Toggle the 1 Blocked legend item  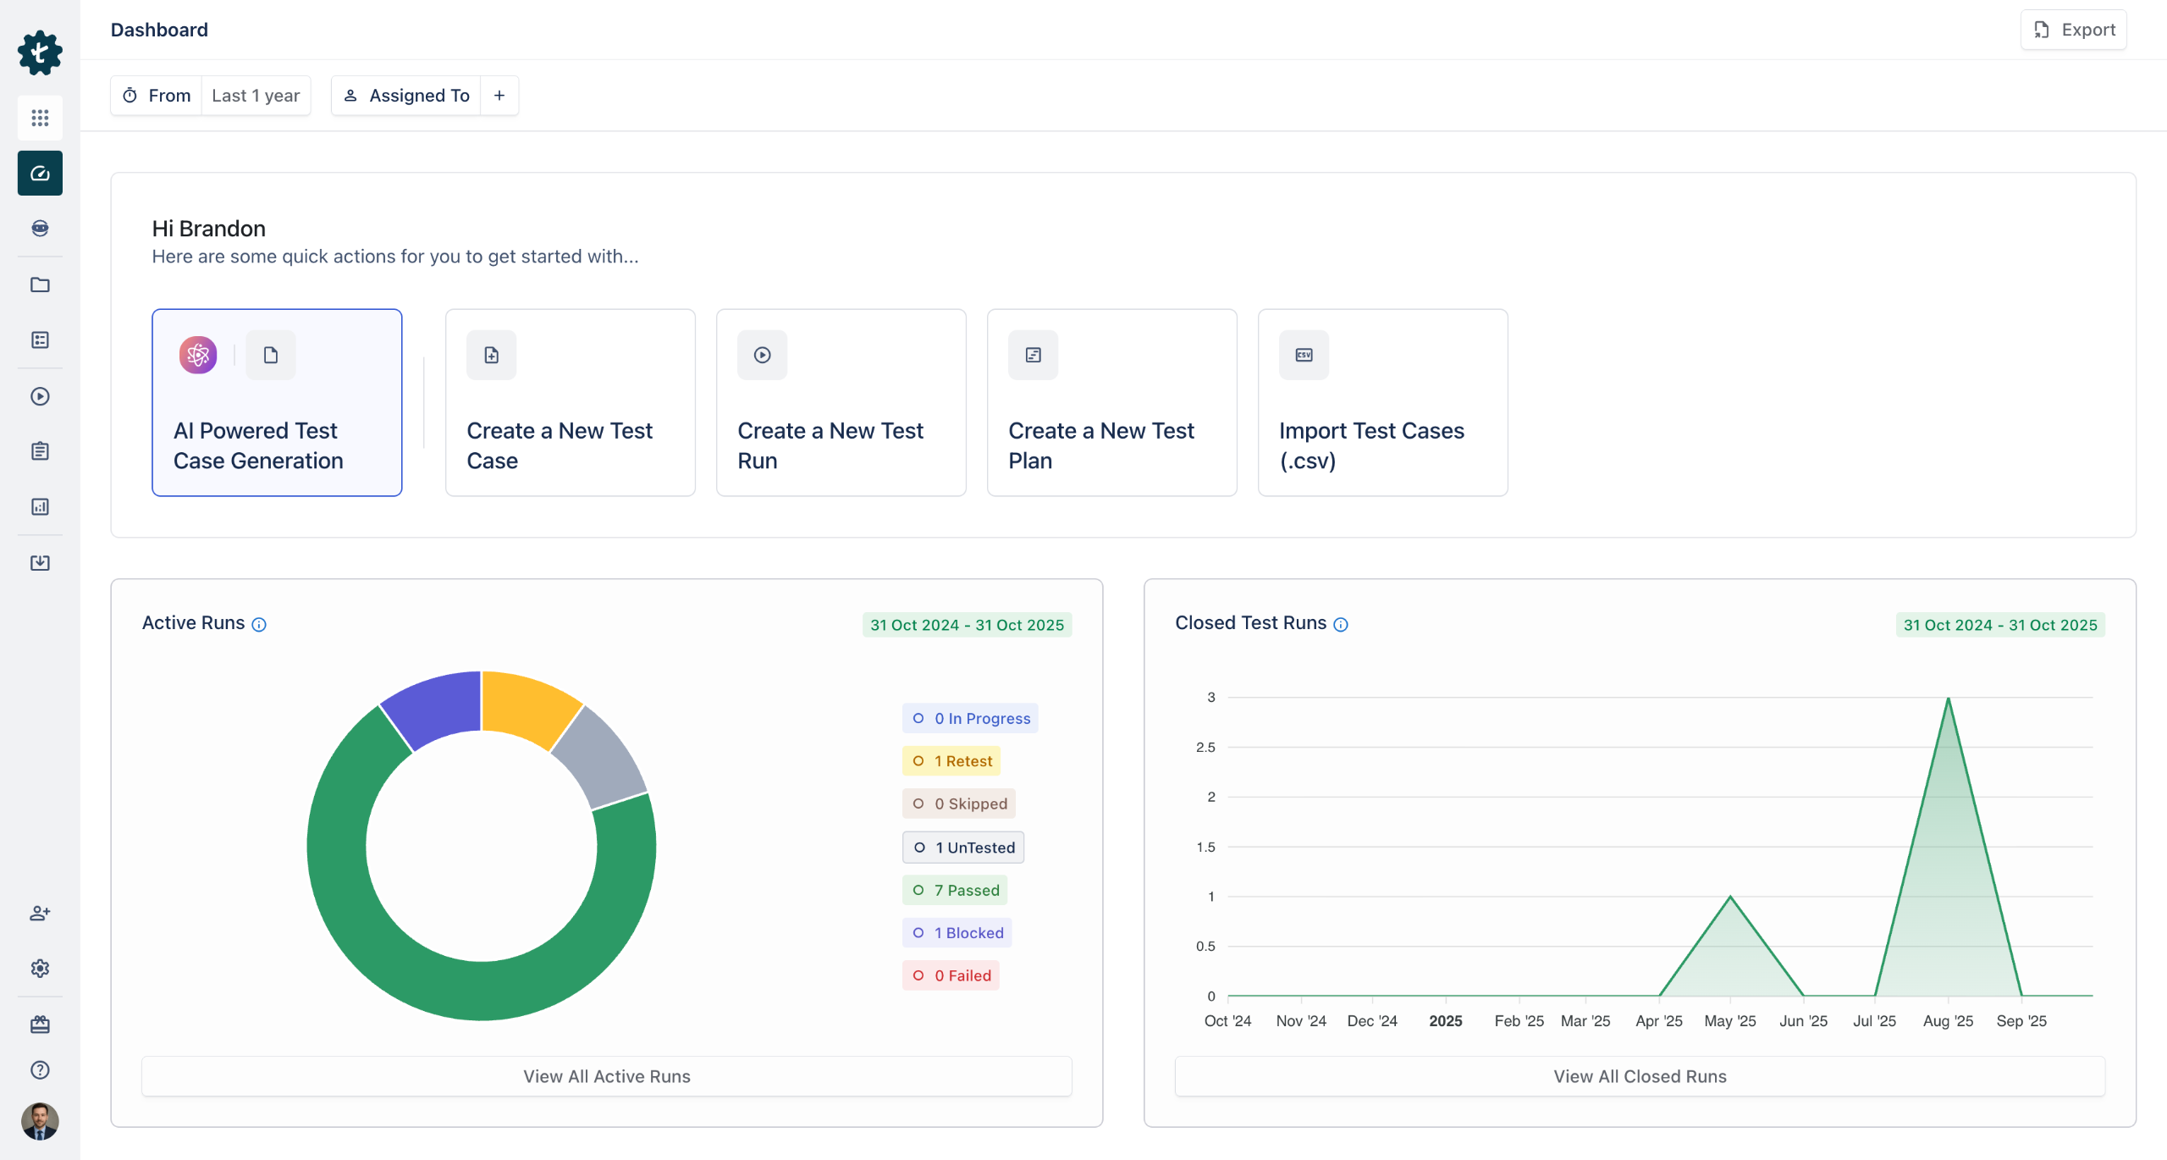957,932
